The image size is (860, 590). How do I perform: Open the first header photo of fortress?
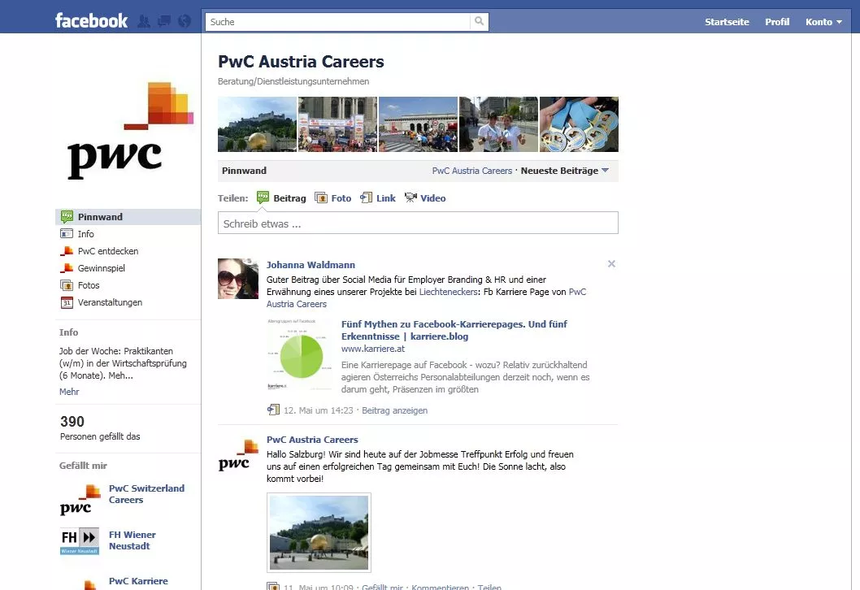coord(257,124)
